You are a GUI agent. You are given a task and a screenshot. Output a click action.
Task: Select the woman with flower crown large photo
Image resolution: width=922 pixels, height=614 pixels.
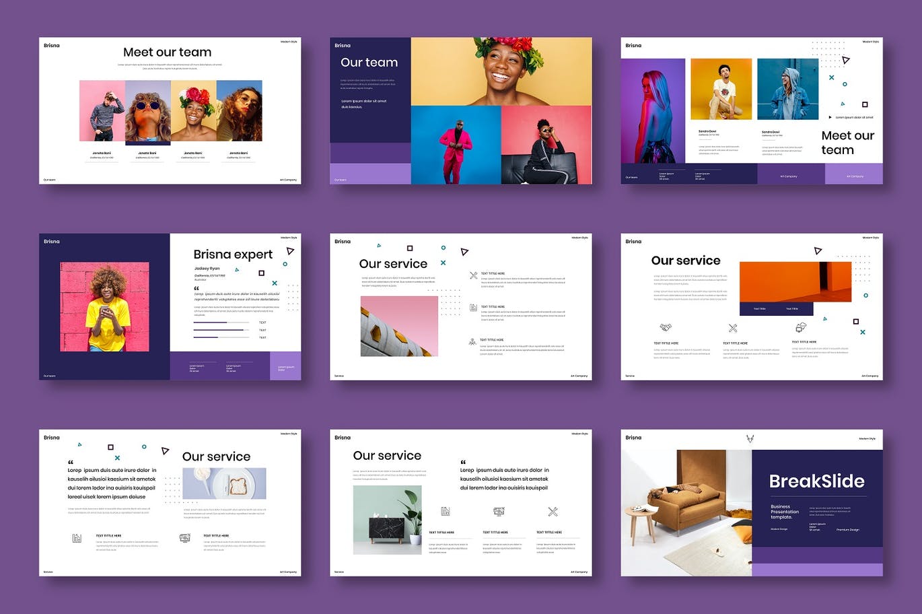coord(501,71)
